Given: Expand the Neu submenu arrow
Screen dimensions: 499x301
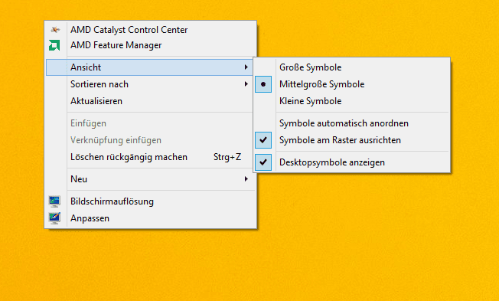Looking at the screenshot, I should (246, 179).
